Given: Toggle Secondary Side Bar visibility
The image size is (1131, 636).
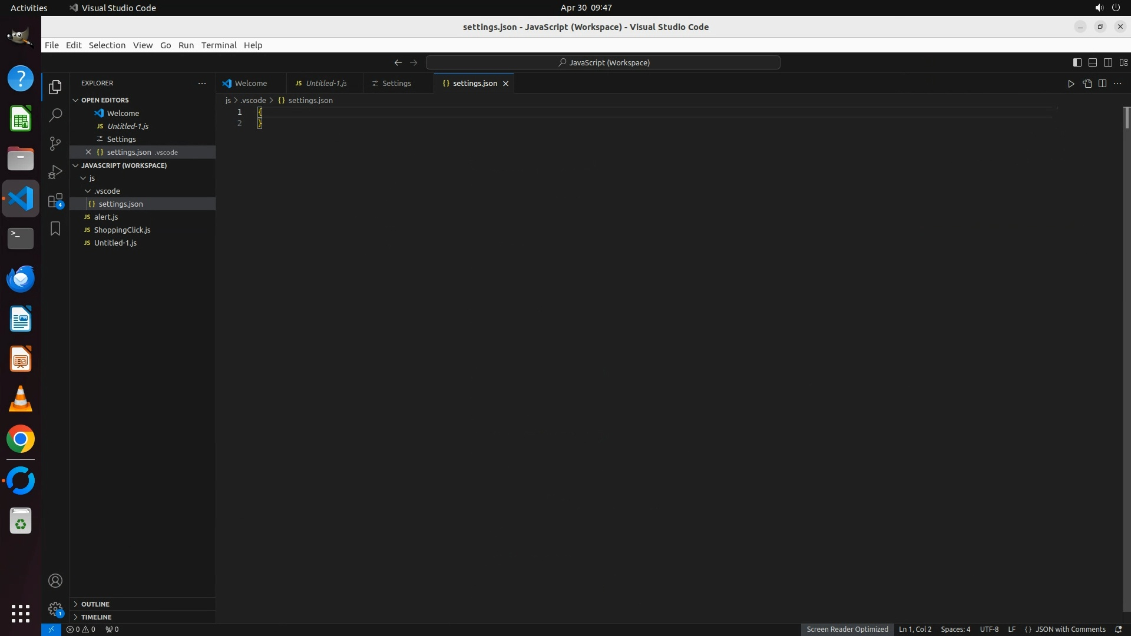Looking at the screenshot, I should click(x=1107, y=62).
